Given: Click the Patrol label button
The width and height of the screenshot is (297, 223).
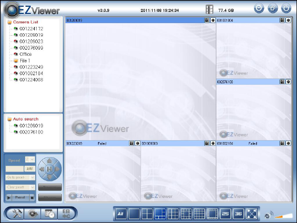Looking at the screenshot, I should click(x=20, y=197).
